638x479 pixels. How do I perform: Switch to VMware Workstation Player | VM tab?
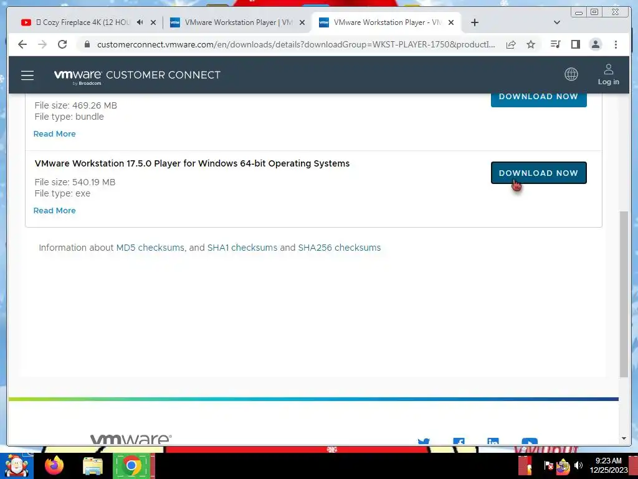coord(239,22)
